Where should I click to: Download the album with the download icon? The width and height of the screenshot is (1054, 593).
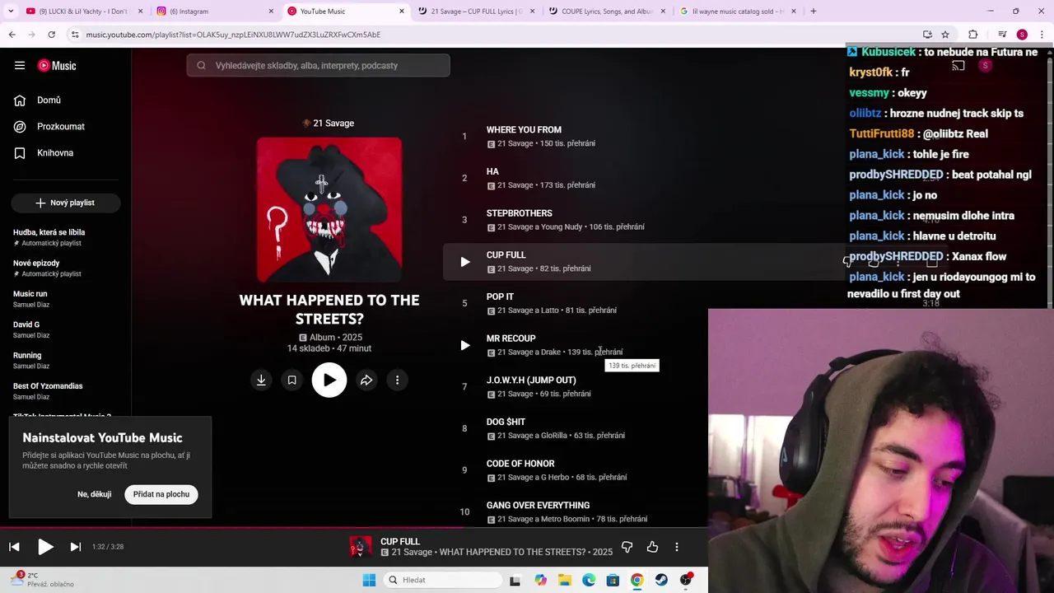[261, 381]
